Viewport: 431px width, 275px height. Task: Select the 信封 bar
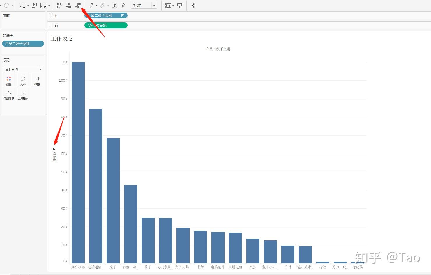pos(288,255)
